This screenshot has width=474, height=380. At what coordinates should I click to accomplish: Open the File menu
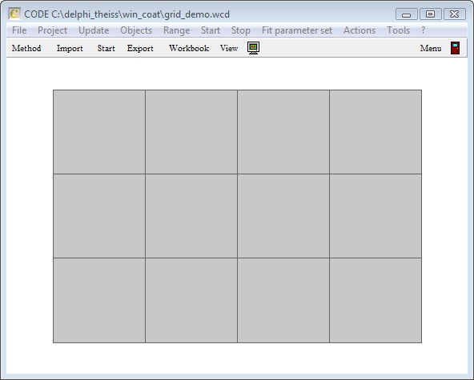click(19, 30)
